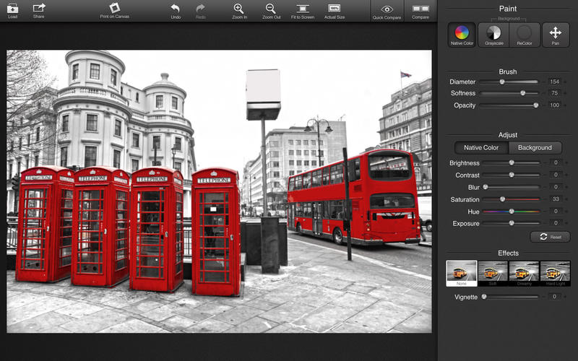The width and height of the screenshot is (578, 361).
Task: Choose the ReColor paint mode
Action: click(525, 33)
